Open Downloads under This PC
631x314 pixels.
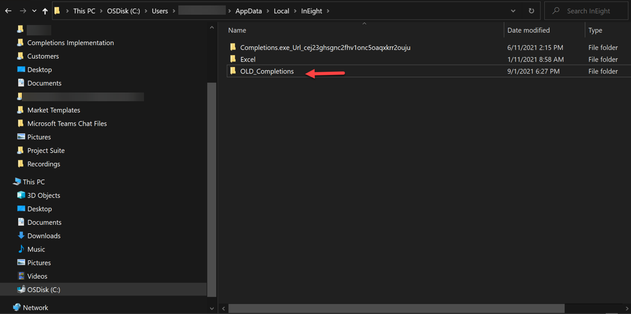(x=44, y=236)
